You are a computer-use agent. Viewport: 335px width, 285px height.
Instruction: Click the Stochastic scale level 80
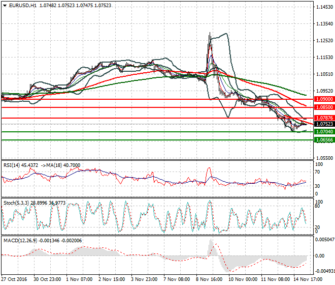(x=318, y=206)
